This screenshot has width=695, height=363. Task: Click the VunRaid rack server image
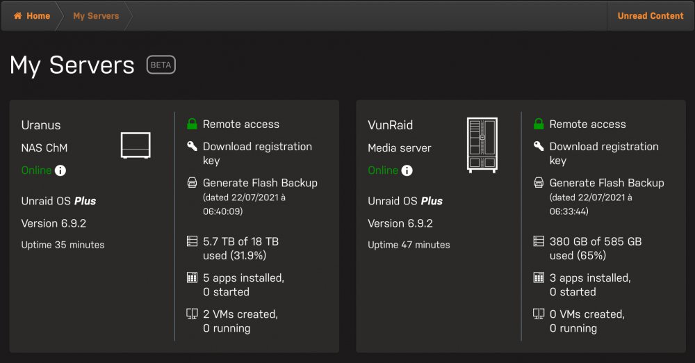tap(482, 145)
